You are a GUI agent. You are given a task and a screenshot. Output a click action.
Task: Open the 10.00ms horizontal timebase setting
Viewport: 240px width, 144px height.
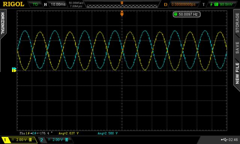(x=58, y=4)
